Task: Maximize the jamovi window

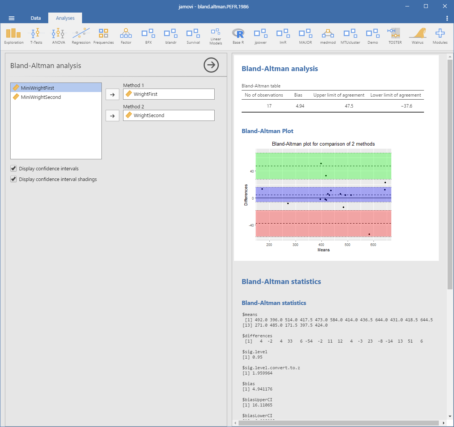Action: [426, 6]
